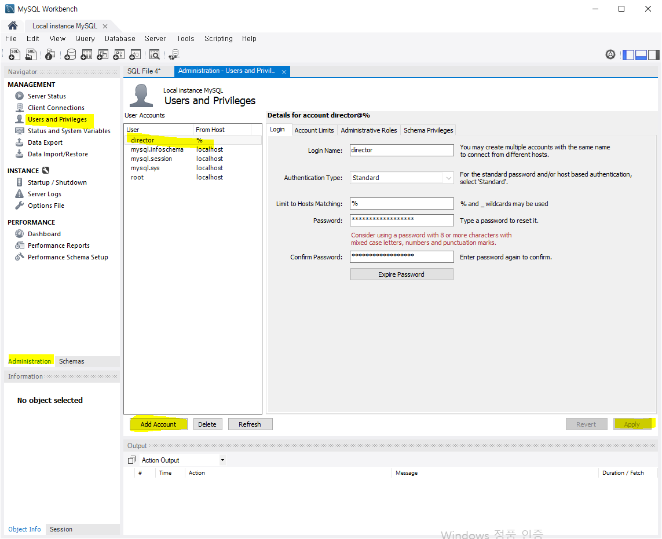Image resolution: width=662 pixels, height=539 pixels.
Task: Click the create new table toolbar icon
Action: (86, 54)
